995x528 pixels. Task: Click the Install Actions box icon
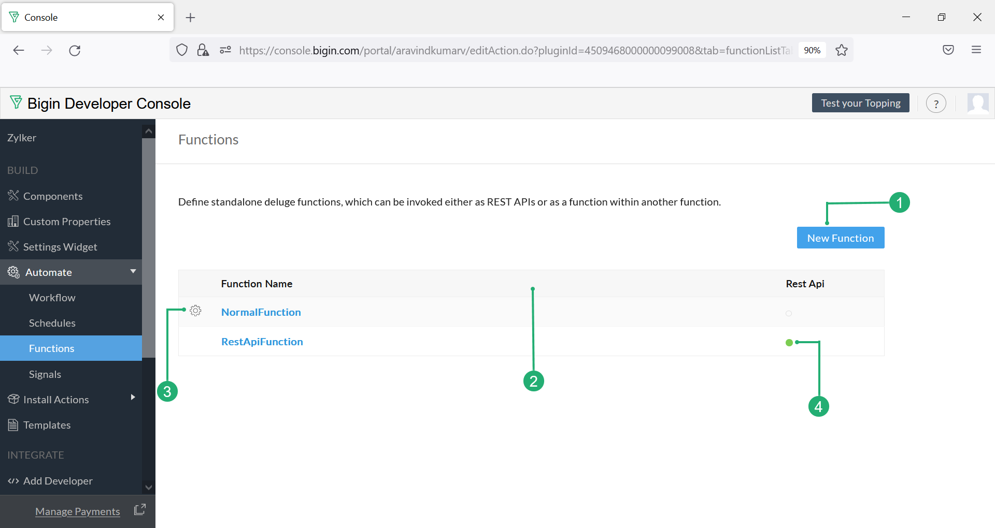(x=13, y=399)
